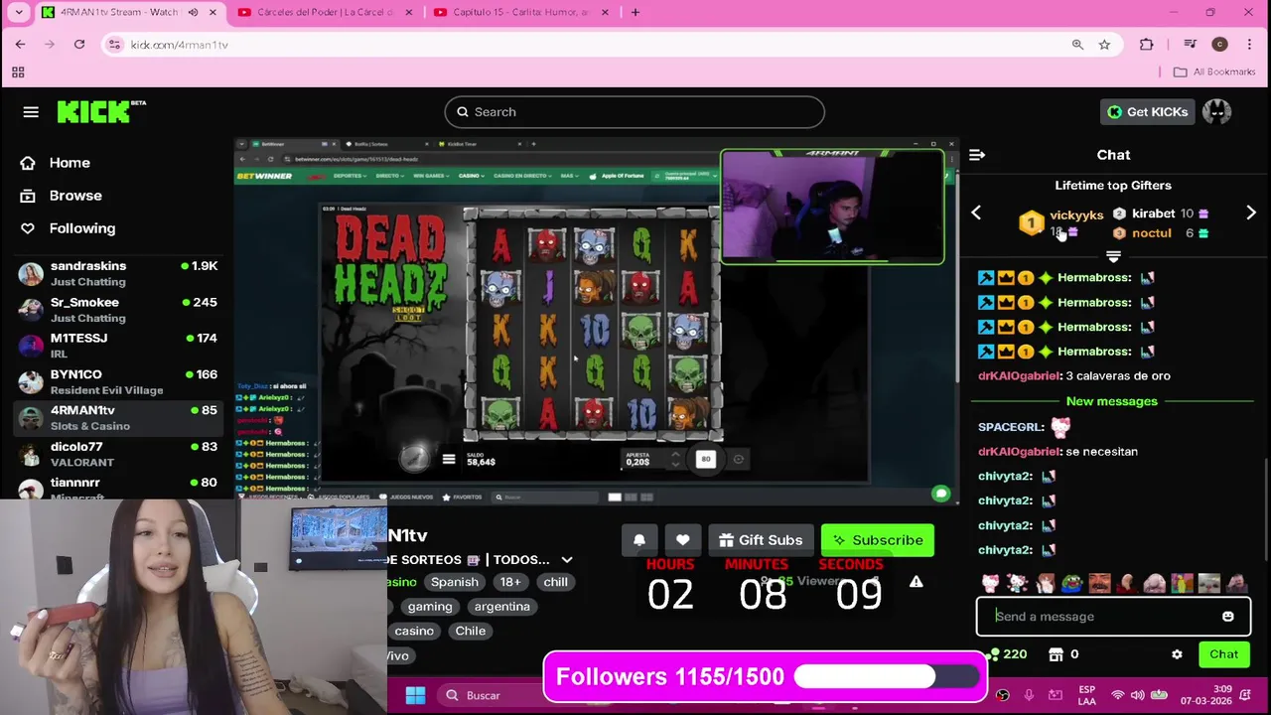This screenshot has width=1271, height=715.
Task: Jump to New messages in chat
Action: (x=1112, y=401)
